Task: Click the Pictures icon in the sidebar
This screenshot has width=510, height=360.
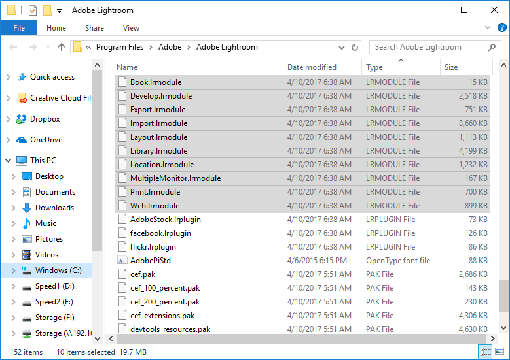Action: click(27, 239)
